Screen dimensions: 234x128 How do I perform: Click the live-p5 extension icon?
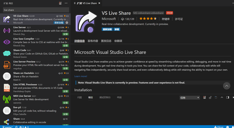[x=7, y=111]
